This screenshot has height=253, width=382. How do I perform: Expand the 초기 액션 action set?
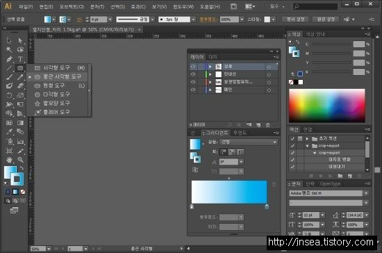click(x=308, y=138)
